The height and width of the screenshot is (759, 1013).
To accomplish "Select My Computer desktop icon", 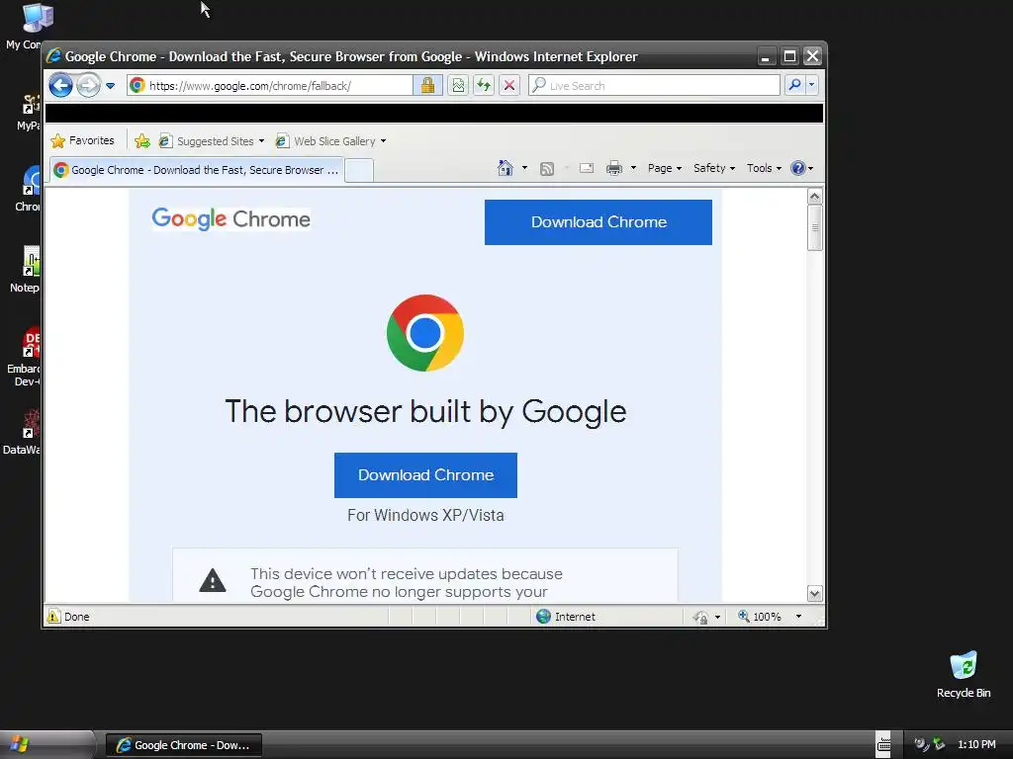I will [x=24, y=26].
